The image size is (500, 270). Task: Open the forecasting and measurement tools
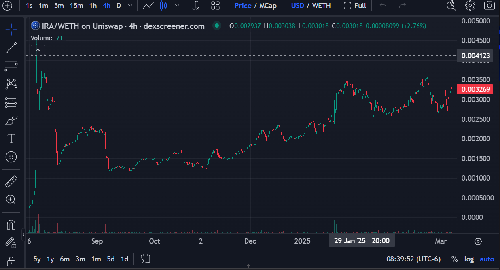(11, 103)
